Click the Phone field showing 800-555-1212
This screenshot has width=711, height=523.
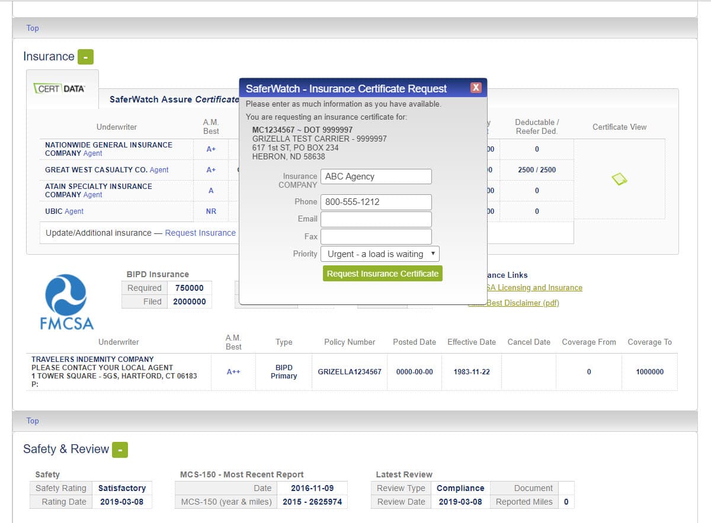(x=376, y=201)
